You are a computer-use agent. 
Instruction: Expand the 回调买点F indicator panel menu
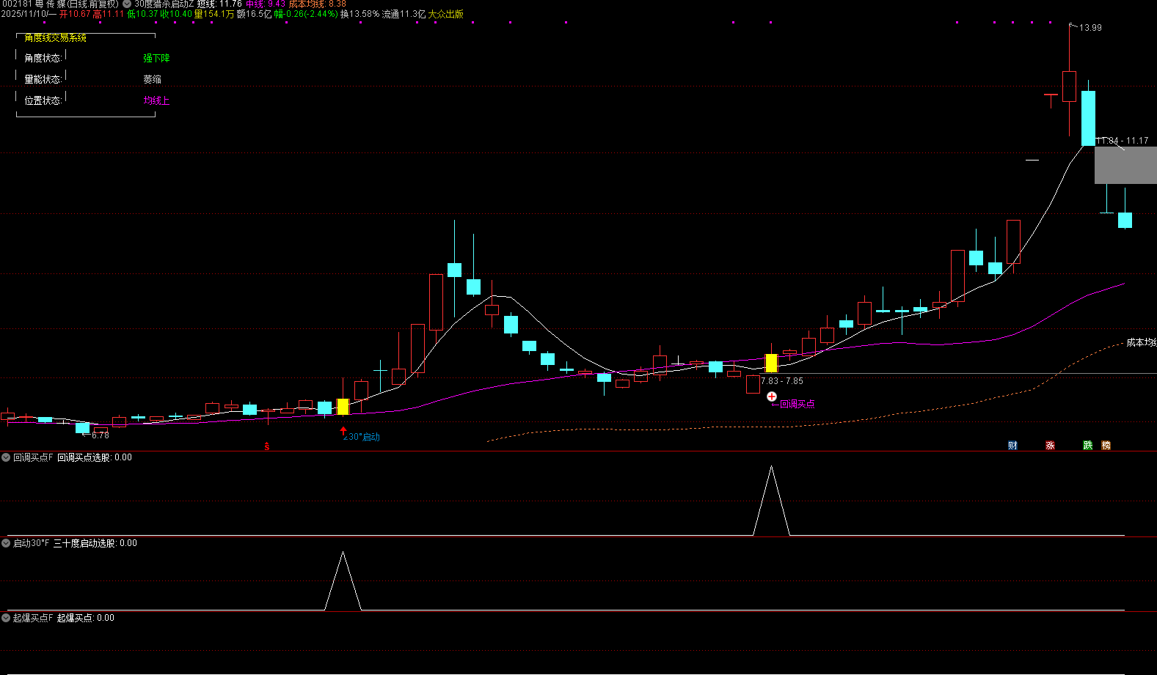point(6,457)
